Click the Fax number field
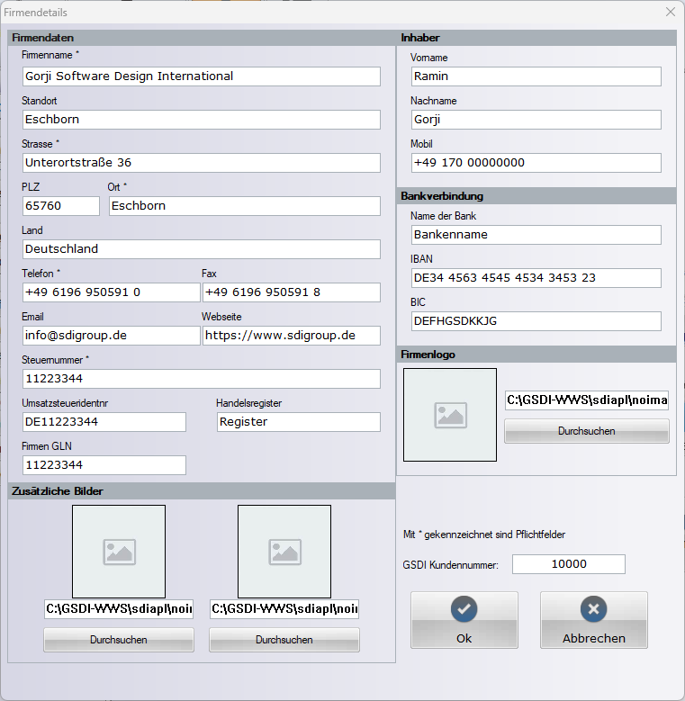 pyautogui.click(x=292, y=292)
